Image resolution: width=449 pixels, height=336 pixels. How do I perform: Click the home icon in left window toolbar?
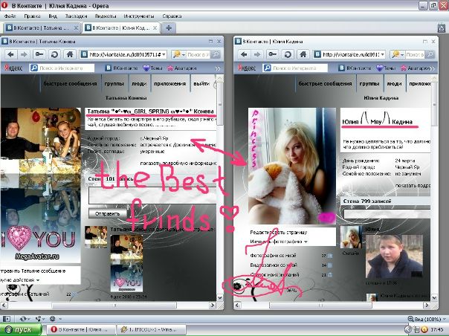tap(69, 54)
